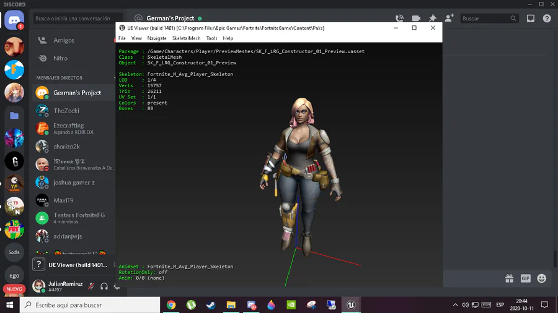This screenshot has height=313, width=558.
Task: Click Windows search box 'Escribe aquí para buscar'
Action: (90, 305)
